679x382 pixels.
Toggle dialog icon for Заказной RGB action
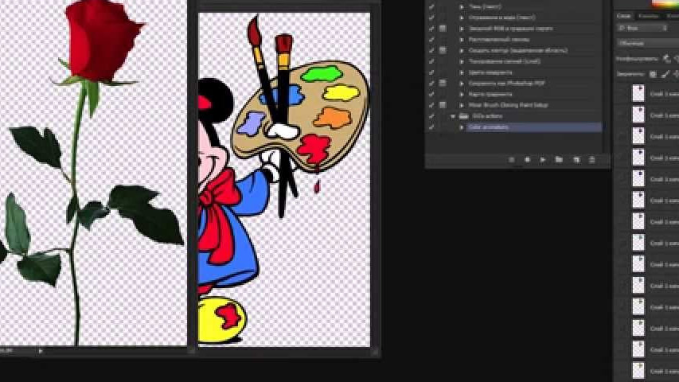(443, 29)
